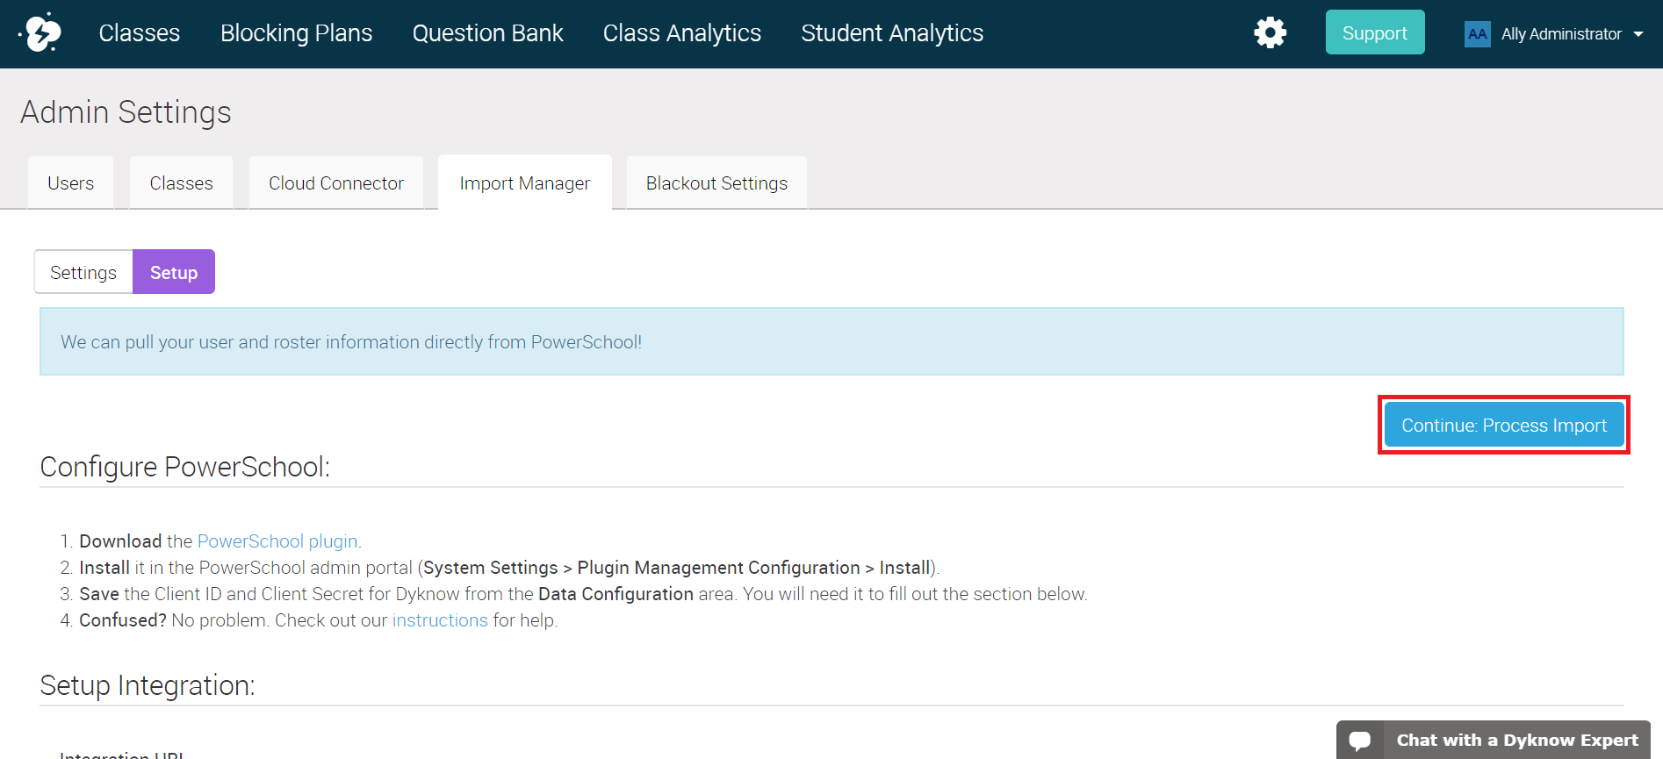Open the Classes navigation menu

139,33
